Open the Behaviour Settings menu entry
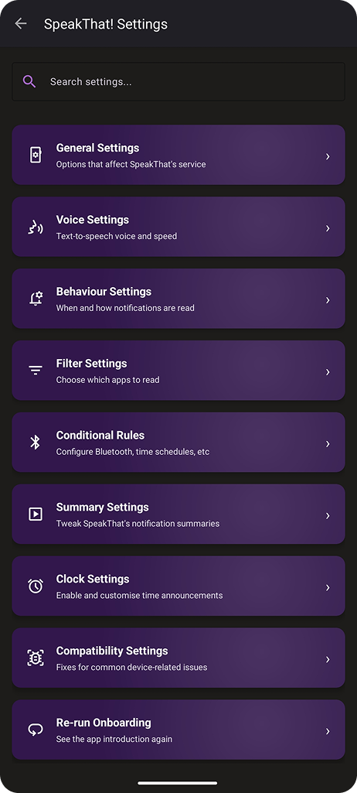 [178, 299]
